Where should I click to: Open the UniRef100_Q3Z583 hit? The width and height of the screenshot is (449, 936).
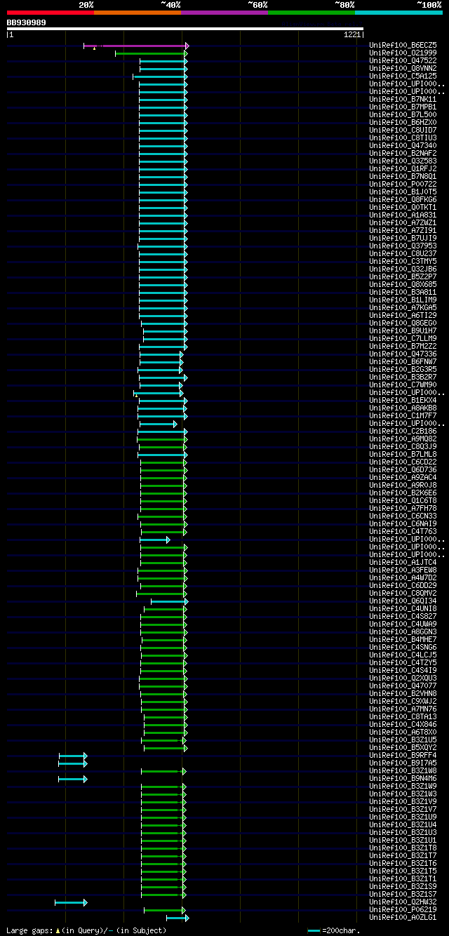(x=404, y=161)
